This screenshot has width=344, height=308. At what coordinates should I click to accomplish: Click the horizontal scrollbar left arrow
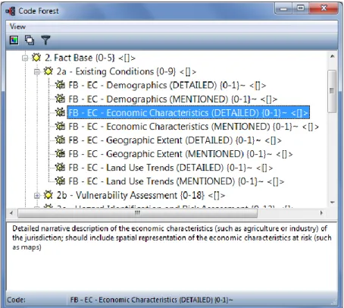[11, 213]
